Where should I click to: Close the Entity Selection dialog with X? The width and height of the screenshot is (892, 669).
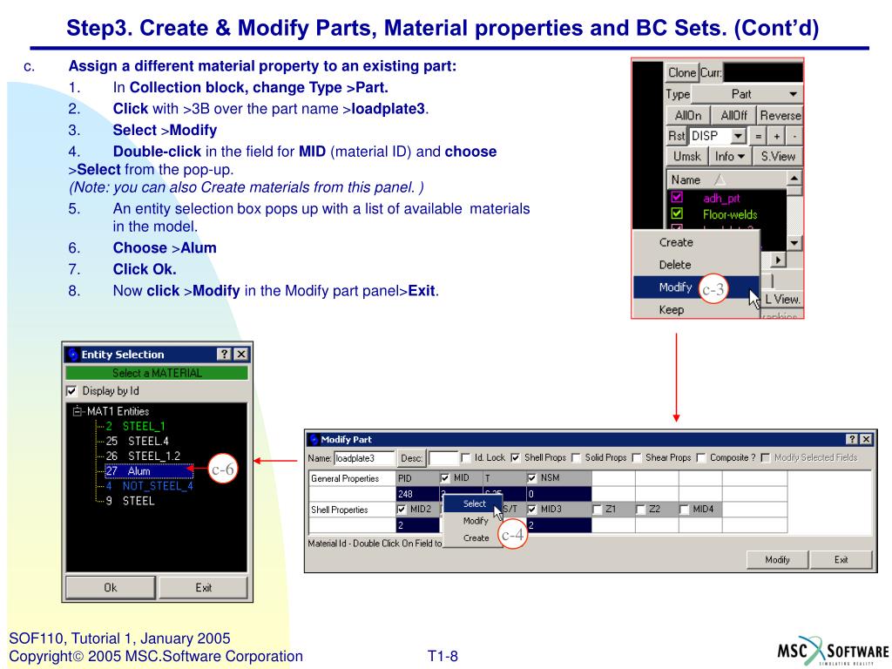[241, 355]
